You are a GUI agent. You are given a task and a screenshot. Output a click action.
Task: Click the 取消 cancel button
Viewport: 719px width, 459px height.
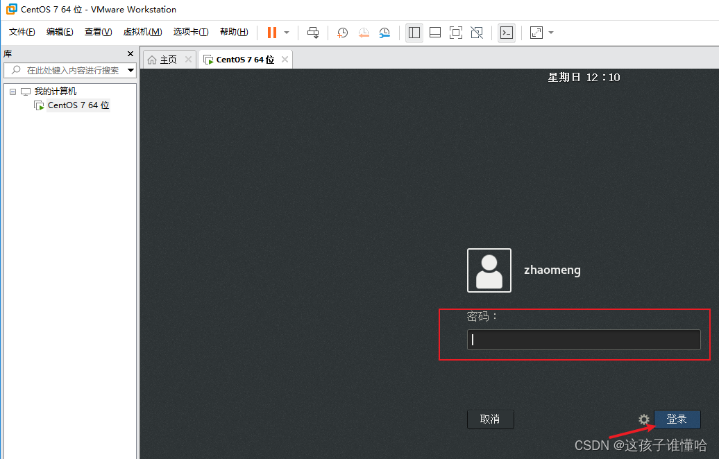pos(490,419)
